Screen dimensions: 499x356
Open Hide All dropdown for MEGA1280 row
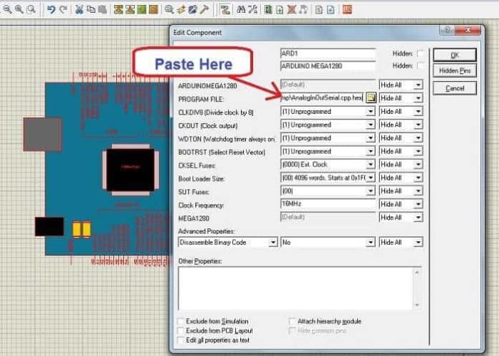418,218
